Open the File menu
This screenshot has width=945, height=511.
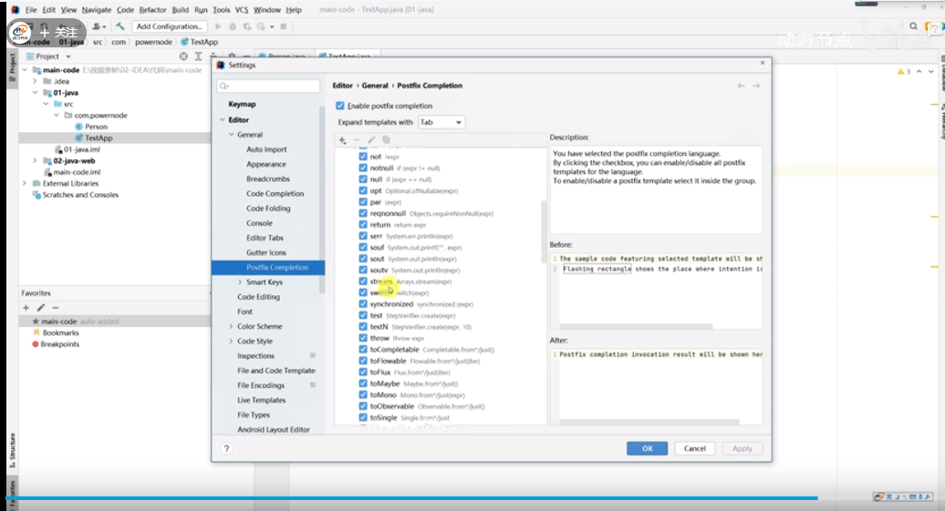click(31, 10)
